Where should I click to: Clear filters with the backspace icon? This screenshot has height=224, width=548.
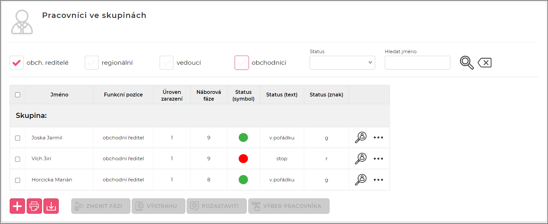(485, 63)
